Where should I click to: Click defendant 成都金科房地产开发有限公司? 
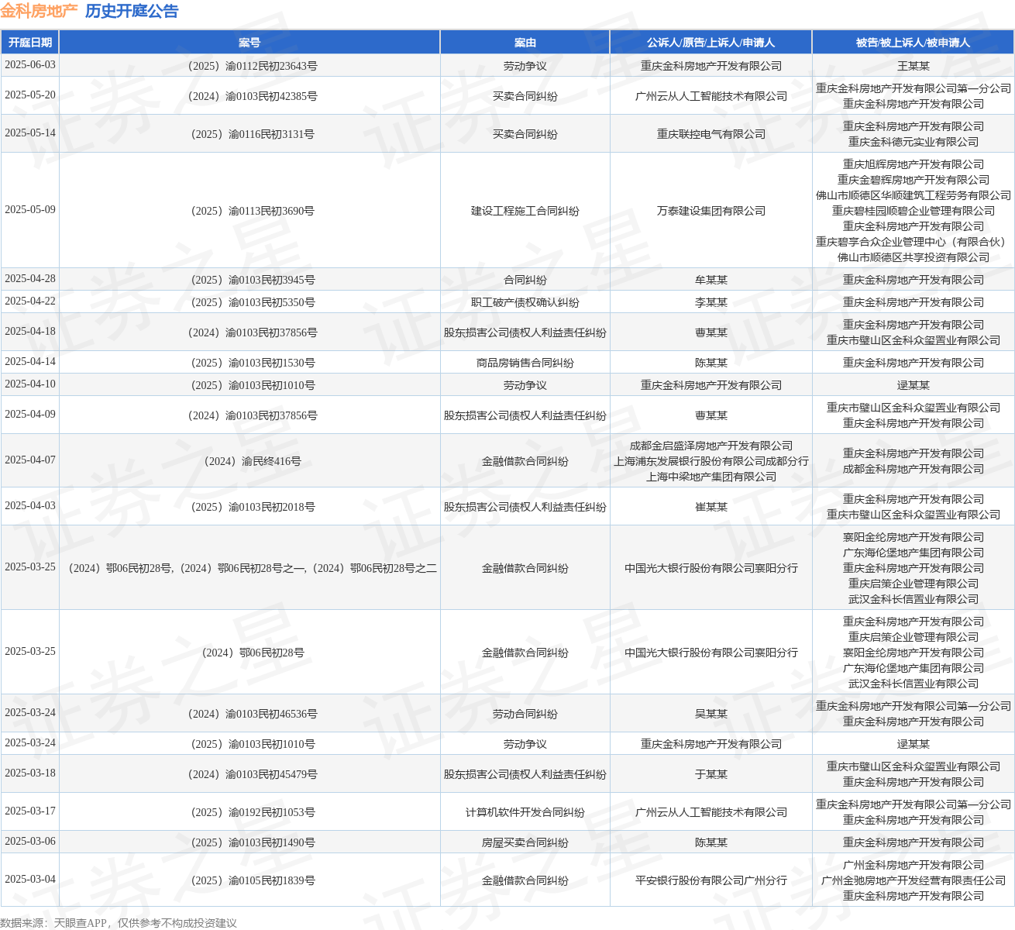pyautogui.click(x=913, y=469)
